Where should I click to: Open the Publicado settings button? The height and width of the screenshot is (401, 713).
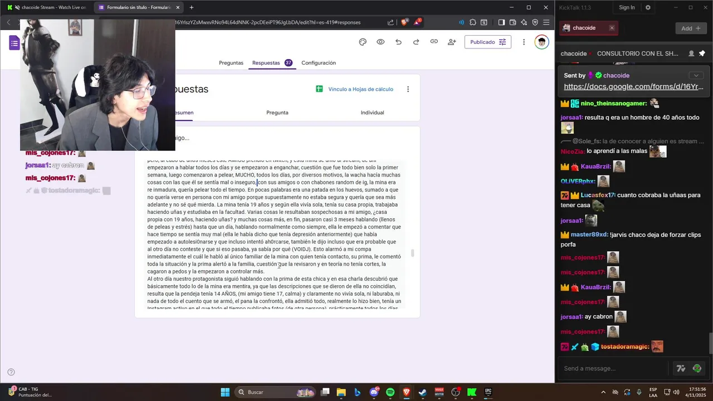(x=488, y=42)
